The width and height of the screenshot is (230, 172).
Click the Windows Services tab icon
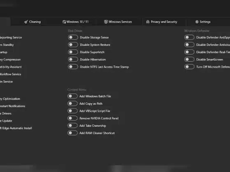[x=106, y=22]
